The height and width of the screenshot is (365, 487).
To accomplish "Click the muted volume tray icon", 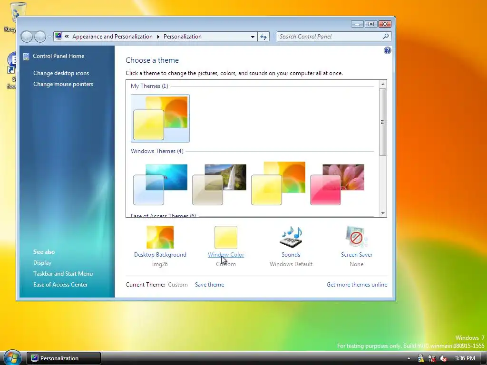I will [443, 358].
